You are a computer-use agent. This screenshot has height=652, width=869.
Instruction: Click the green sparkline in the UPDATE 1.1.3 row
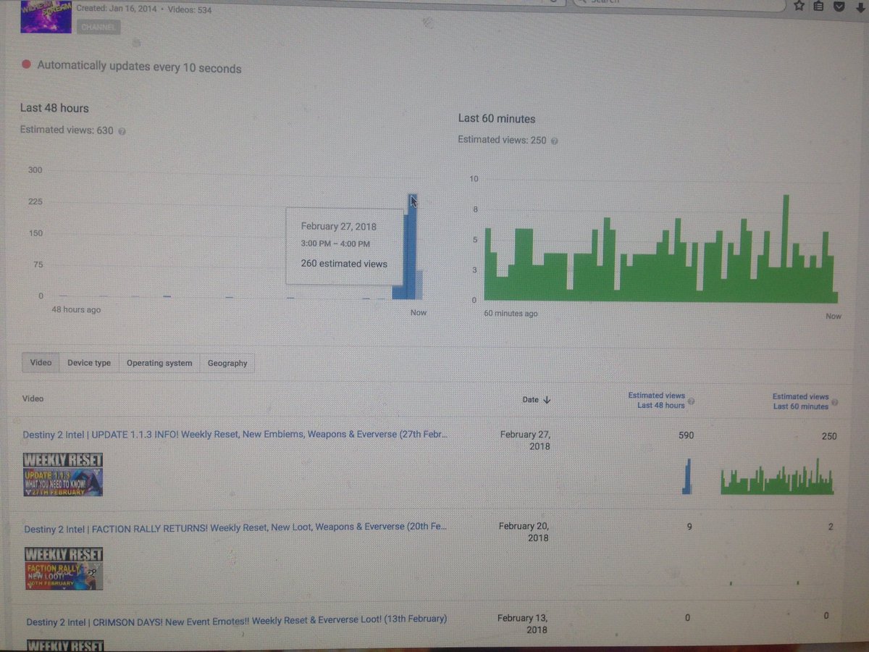tap(777, 477)
